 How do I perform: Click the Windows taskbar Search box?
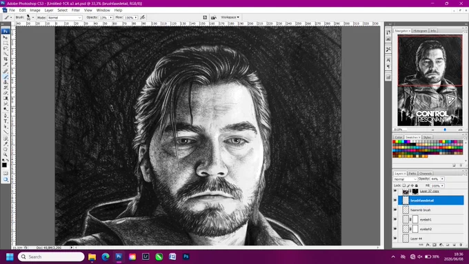coord(51,256)
